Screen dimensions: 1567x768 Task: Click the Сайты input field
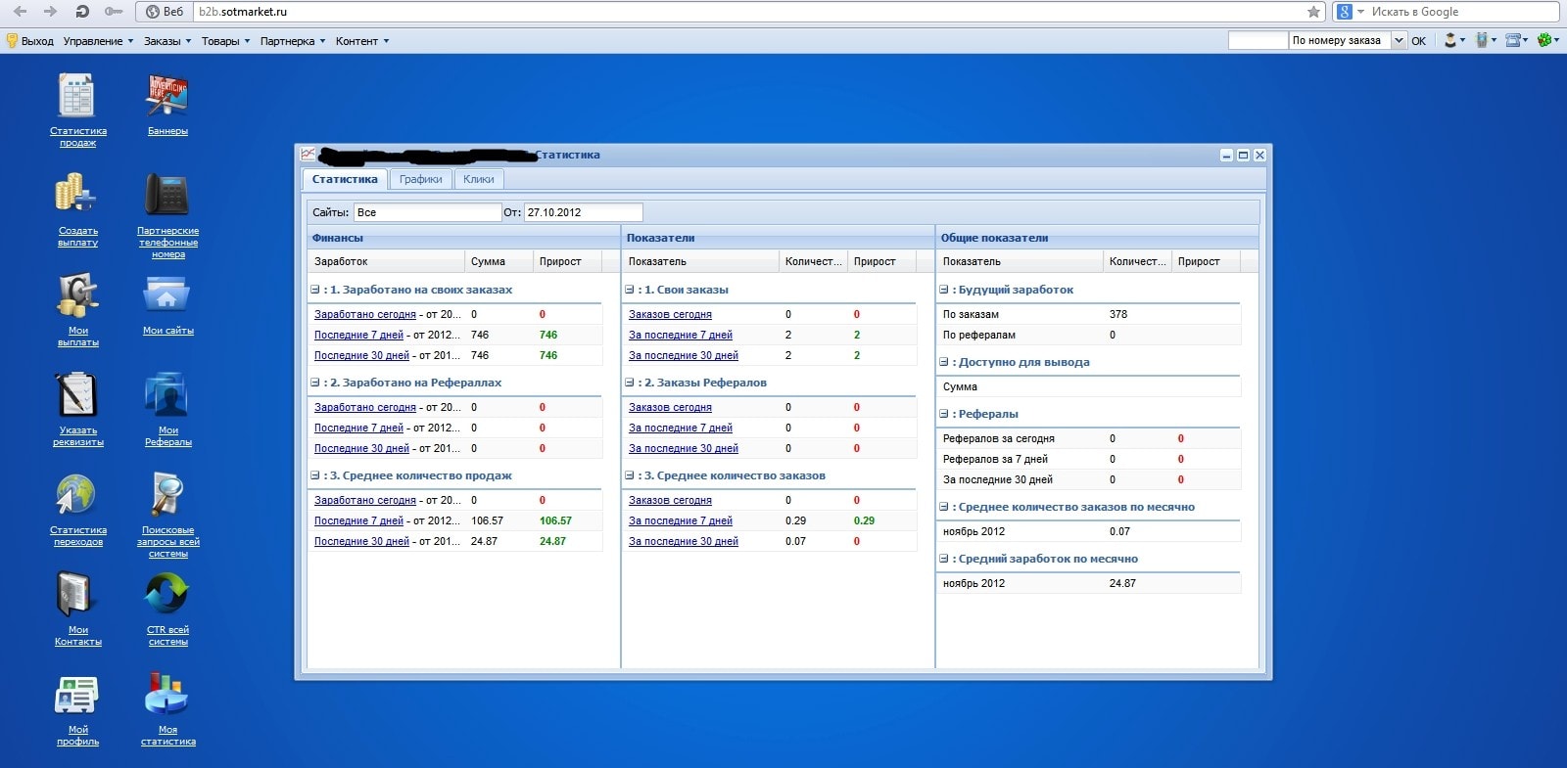tap(427, 212)
